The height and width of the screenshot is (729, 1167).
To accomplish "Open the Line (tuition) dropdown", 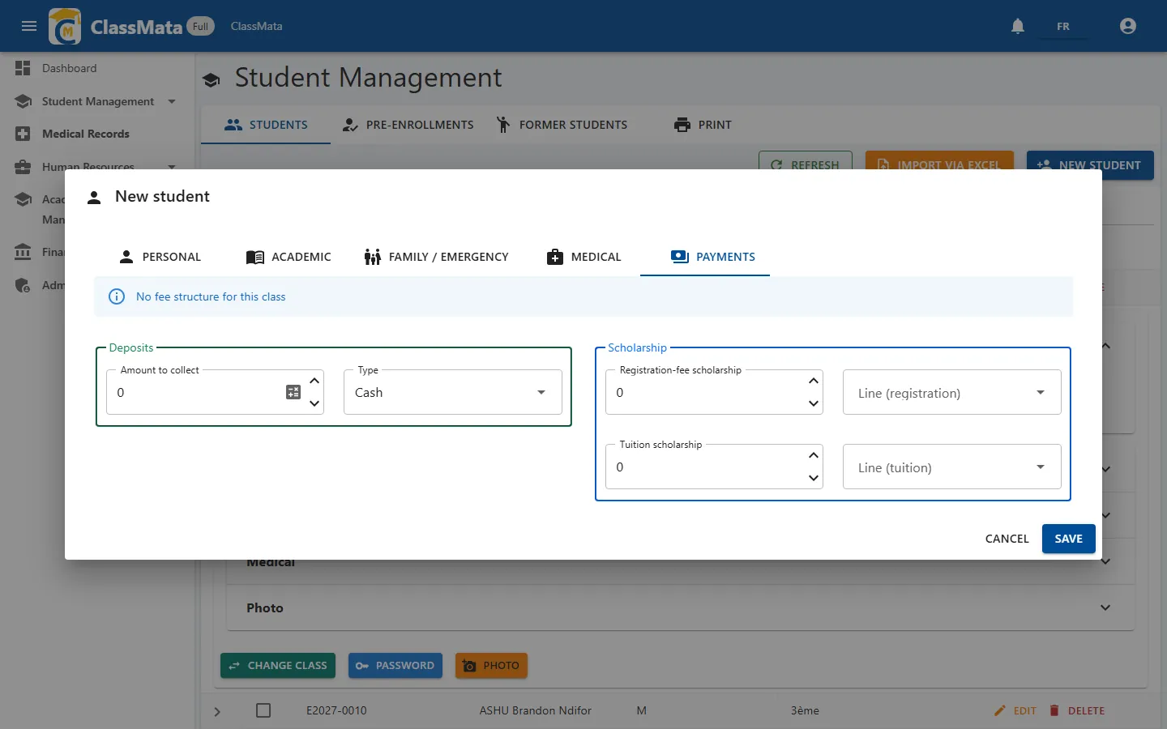I will point(952,467).
